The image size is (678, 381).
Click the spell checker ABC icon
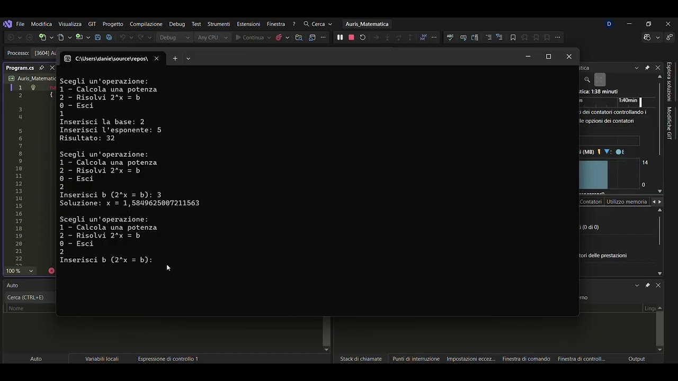click(450, 38)
